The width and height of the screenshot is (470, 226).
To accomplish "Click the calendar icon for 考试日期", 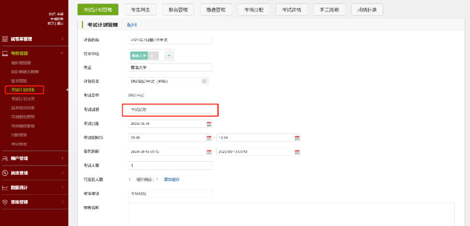I will [209, 124].
